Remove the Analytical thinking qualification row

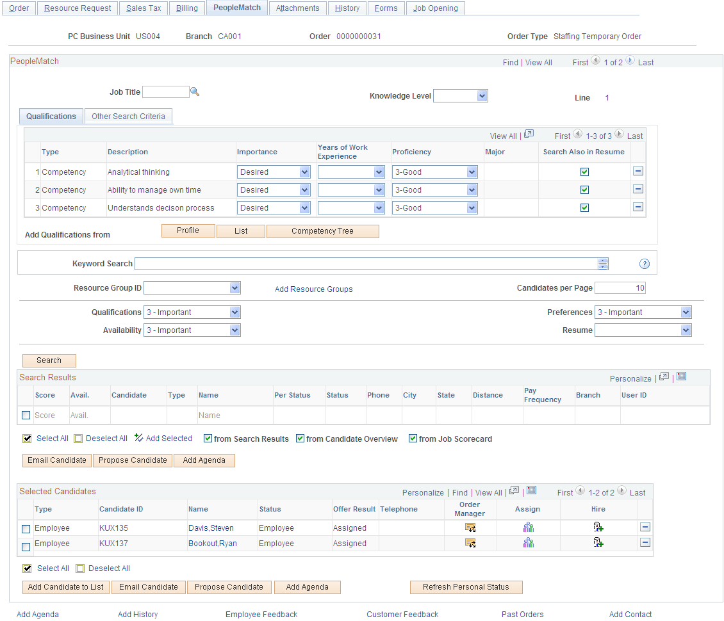pos(638,171)
